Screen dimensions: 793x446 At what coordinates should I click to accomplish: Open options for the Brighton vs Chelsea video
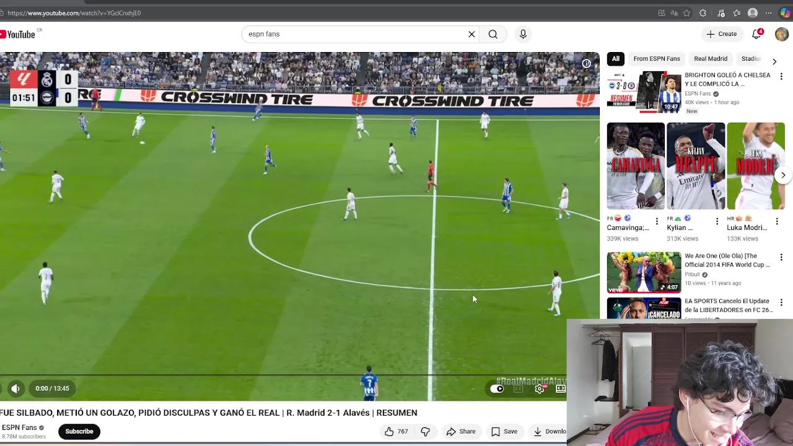(781, 77)
